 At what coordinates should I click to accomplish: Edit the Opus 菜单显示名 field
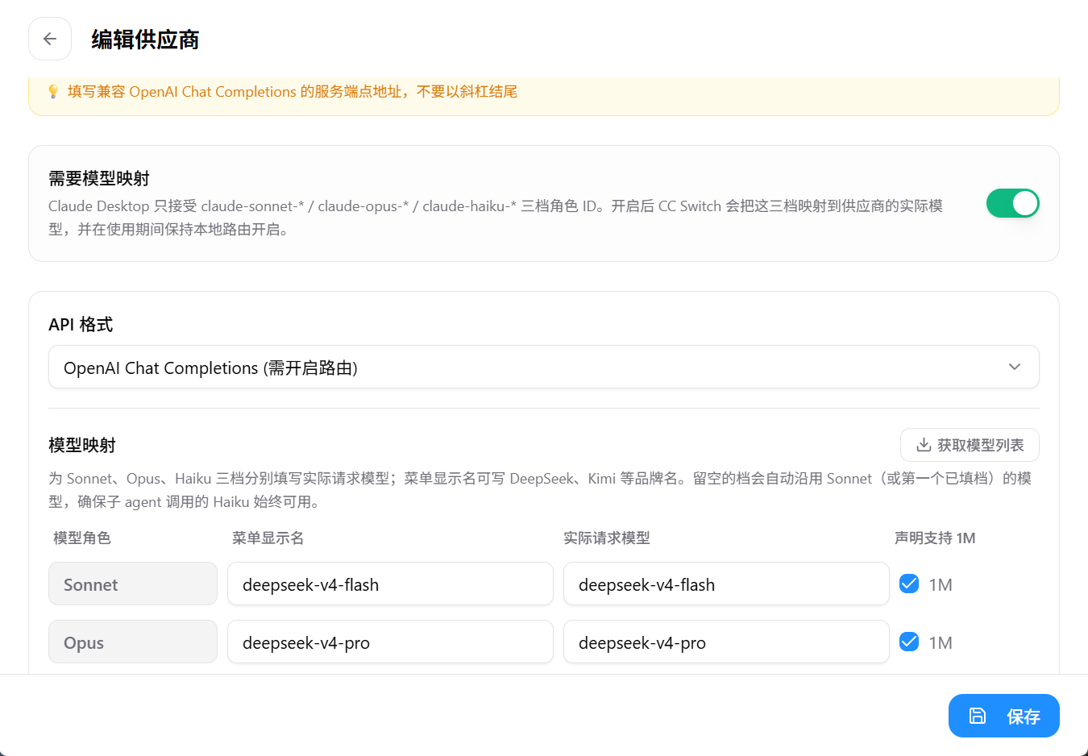(390, 642)
